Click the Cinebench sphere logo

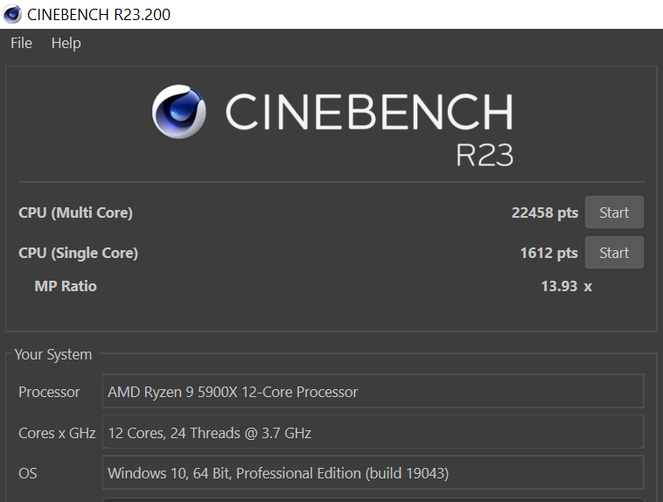pyautogui.click(x=178, y=112)
